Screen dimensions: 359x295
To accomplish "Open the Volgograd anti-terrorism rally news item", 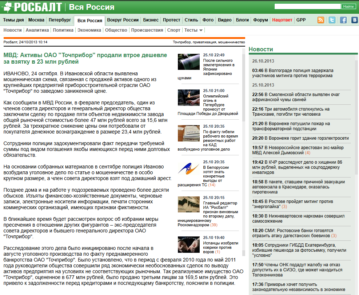I will [292, 73].
